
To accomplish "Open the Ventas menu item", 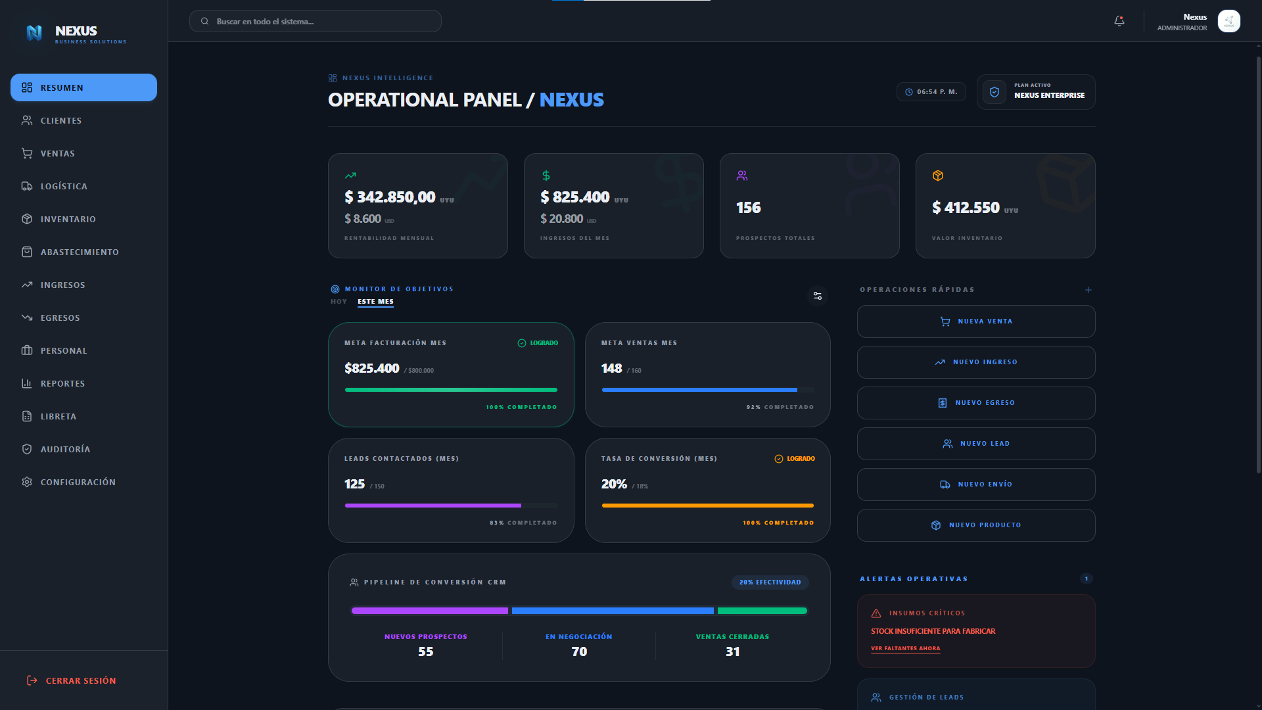I will pos(83,153).
